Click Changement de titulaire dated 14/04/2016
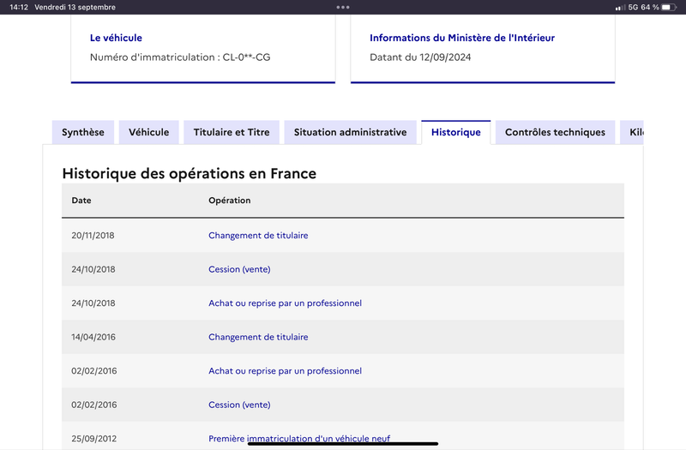 [258, 337]
